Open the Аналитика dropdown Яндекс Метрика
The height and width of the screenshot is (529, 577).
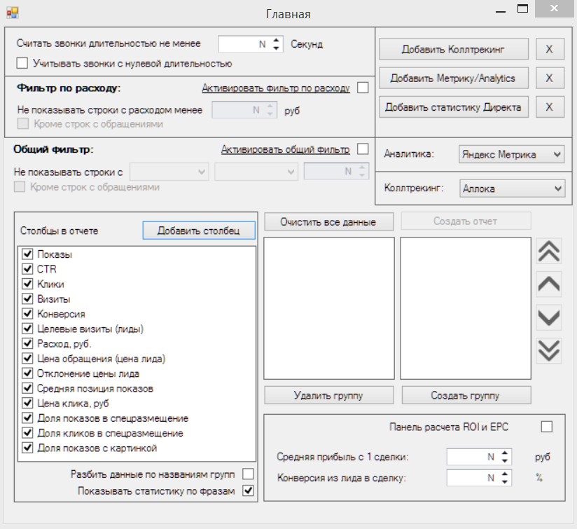tap(512, 154)
